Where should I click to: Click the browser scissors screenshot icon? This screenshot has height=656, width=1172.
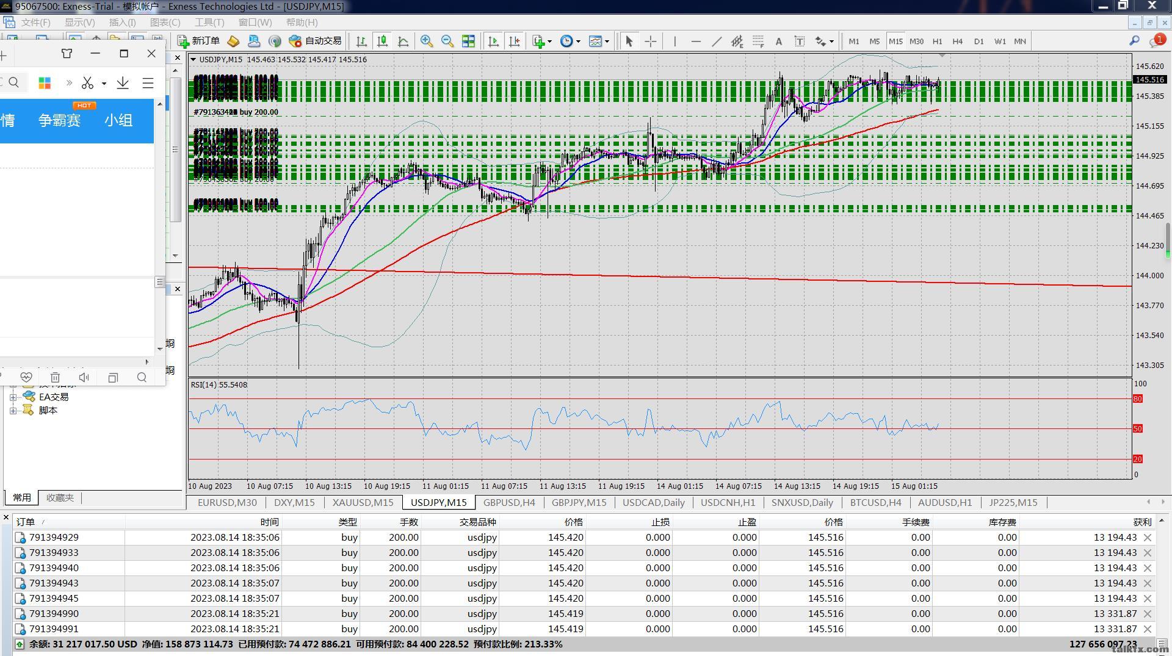tap(87, 82)
